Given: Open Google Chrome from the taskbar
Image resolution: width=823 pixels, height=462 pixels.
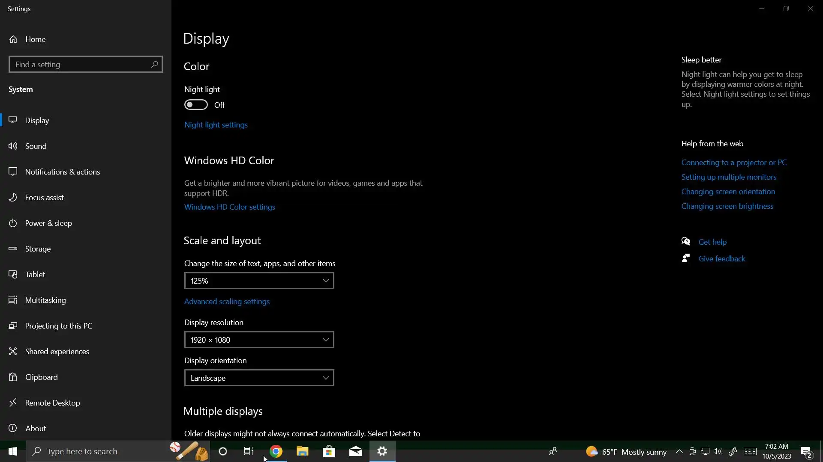Looking at the screenshot, I should (276, 452).
